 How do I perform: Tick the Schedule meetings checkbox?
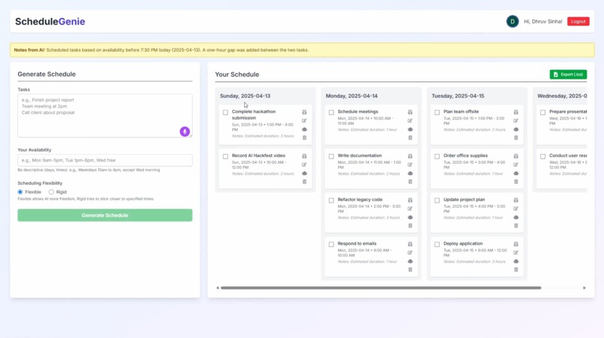pyautogui.click(x=331, y=113)
